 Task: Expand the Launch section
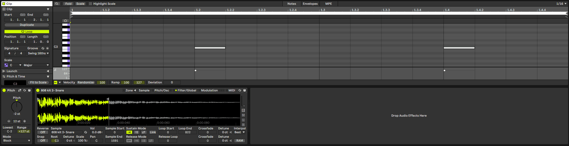pyautogui.click(x=48, y=71)
